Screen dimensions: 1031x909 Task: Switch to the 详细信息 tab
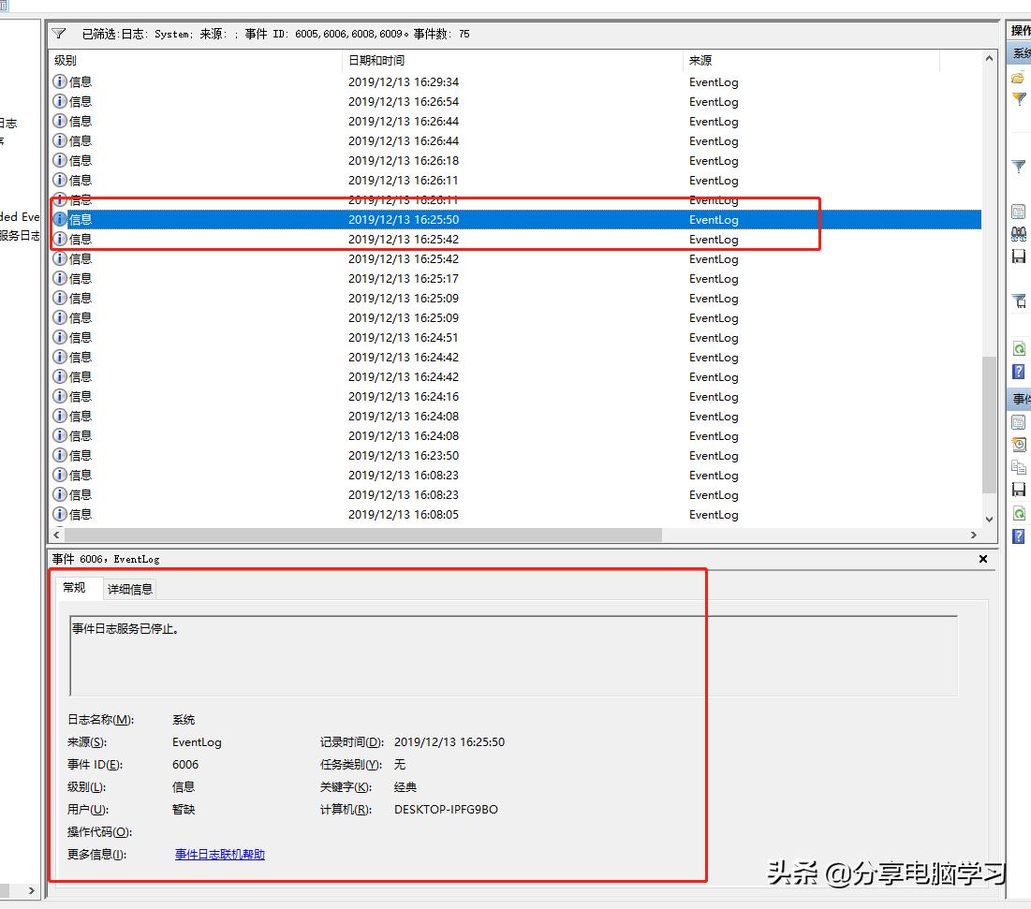point(130,589)
